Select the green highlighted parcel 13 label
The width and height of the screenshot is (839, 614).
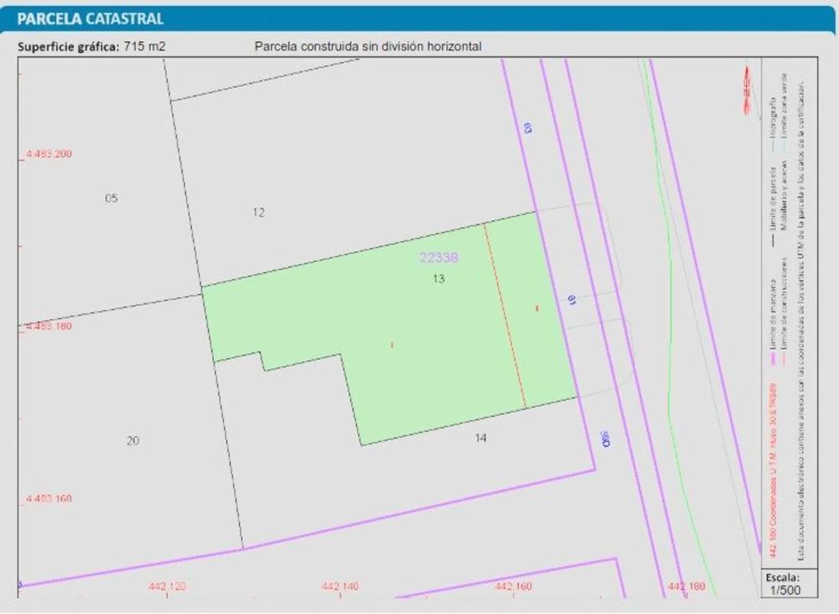pos(438,279)
